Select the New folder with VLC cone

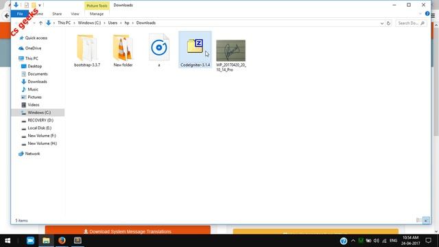123,48
